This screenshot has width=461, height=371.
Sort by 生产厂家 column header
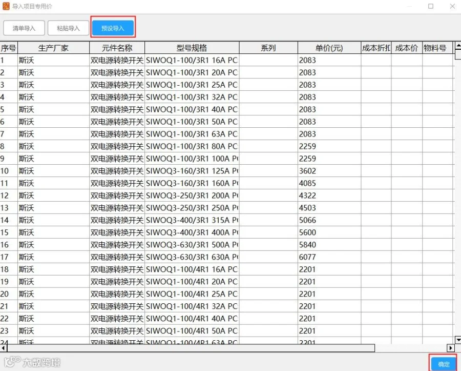pos(53,48)
